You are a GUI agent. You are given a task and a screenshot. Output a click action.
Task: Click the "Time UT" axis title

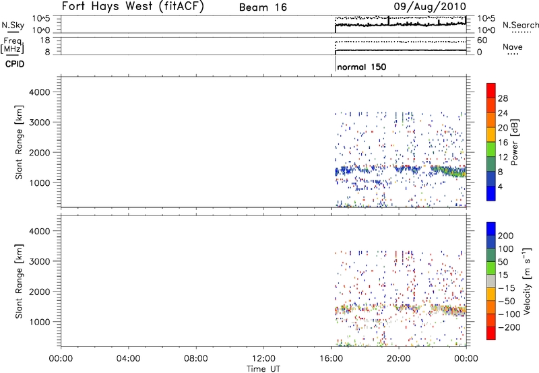coord(263,368)
